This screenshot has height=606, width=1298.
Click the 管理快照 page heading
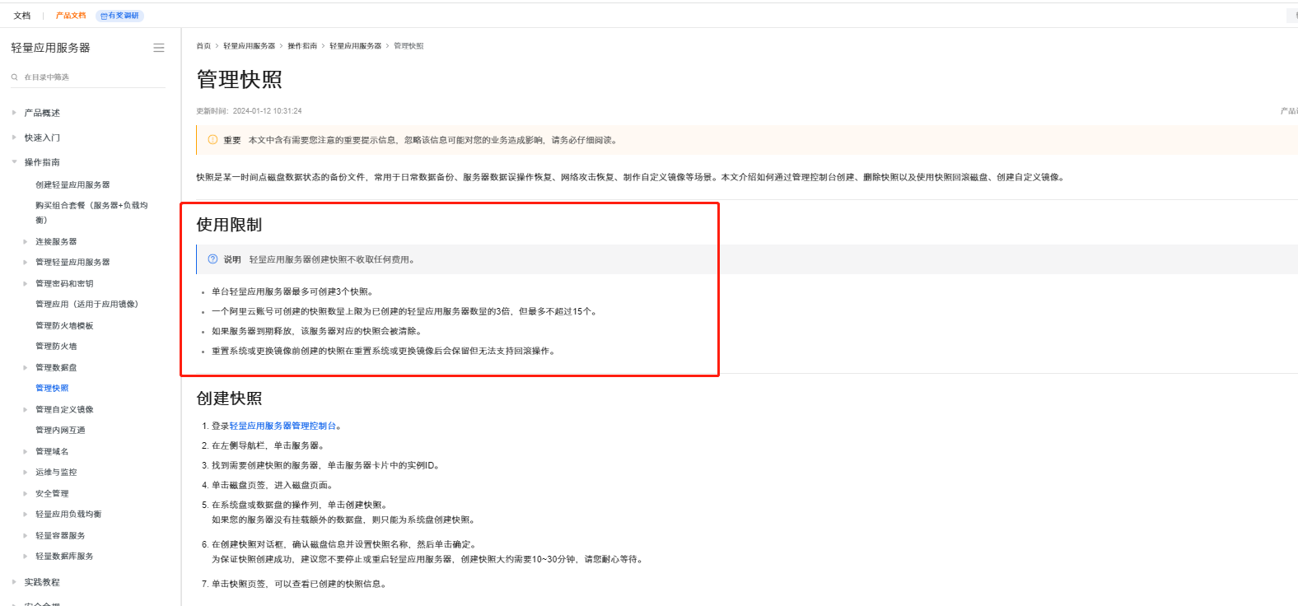pyautogui.click(x=240, y=79)
